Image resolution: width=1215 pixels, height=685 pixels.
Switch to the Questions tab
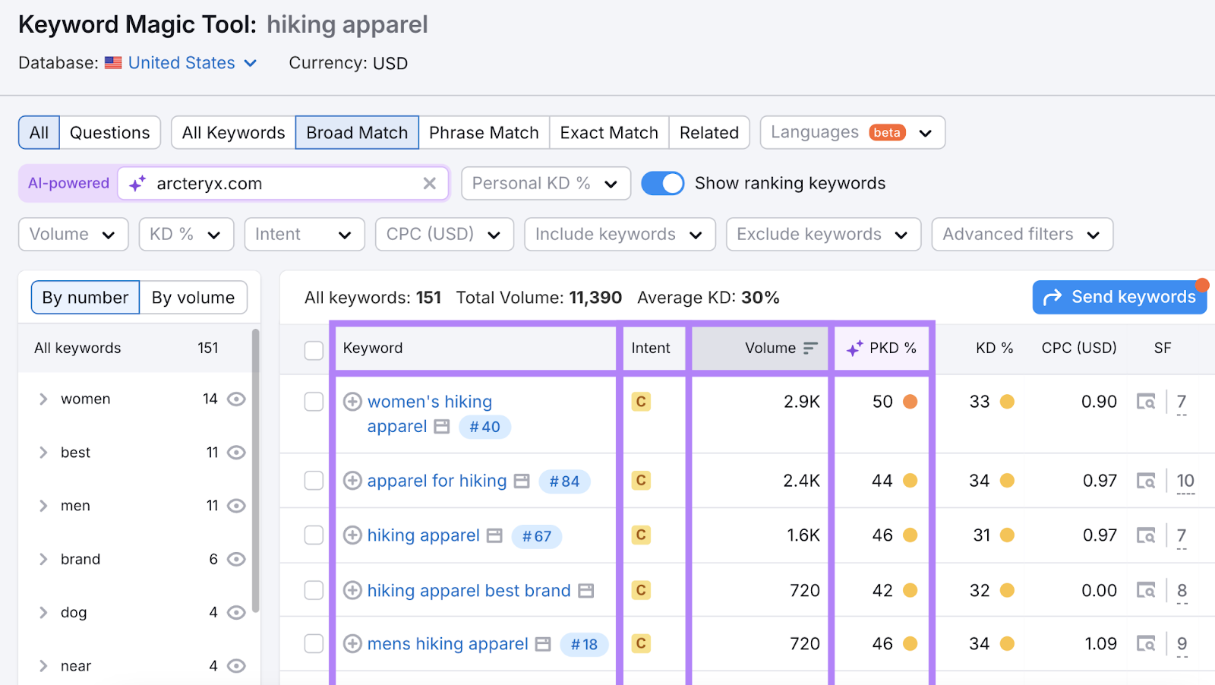(x=109, y=132)
